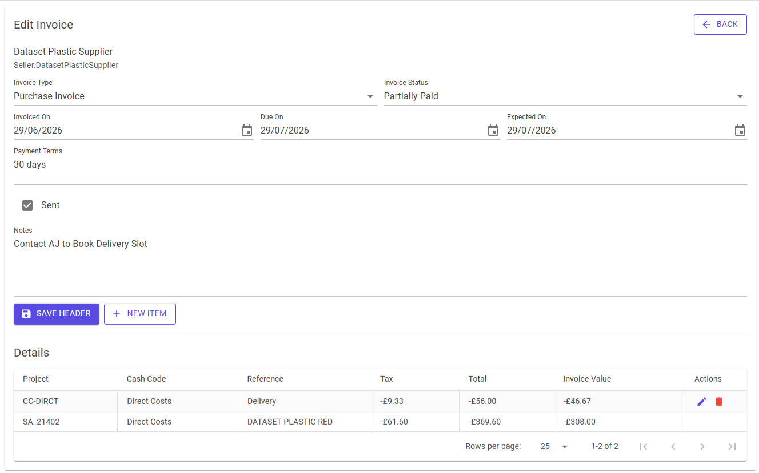Open the Invoice Status dropdown
This screenshot has height=473, width=759.
(x=565, y=96)
